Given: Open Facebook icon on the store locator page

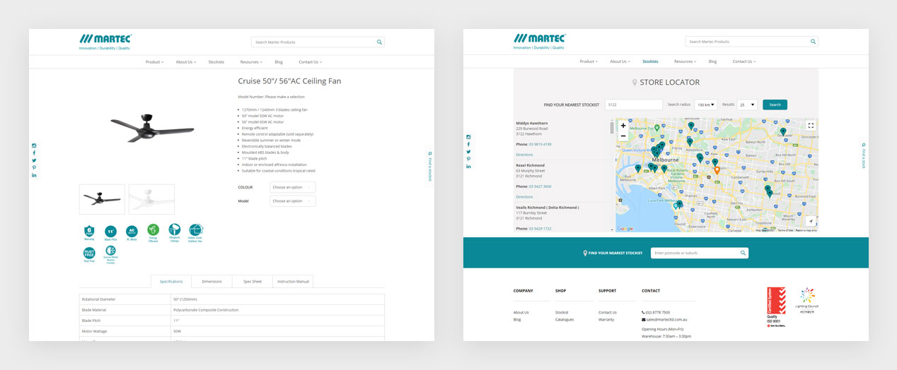Looking at the screenshot, I should (x=468, y=144).
